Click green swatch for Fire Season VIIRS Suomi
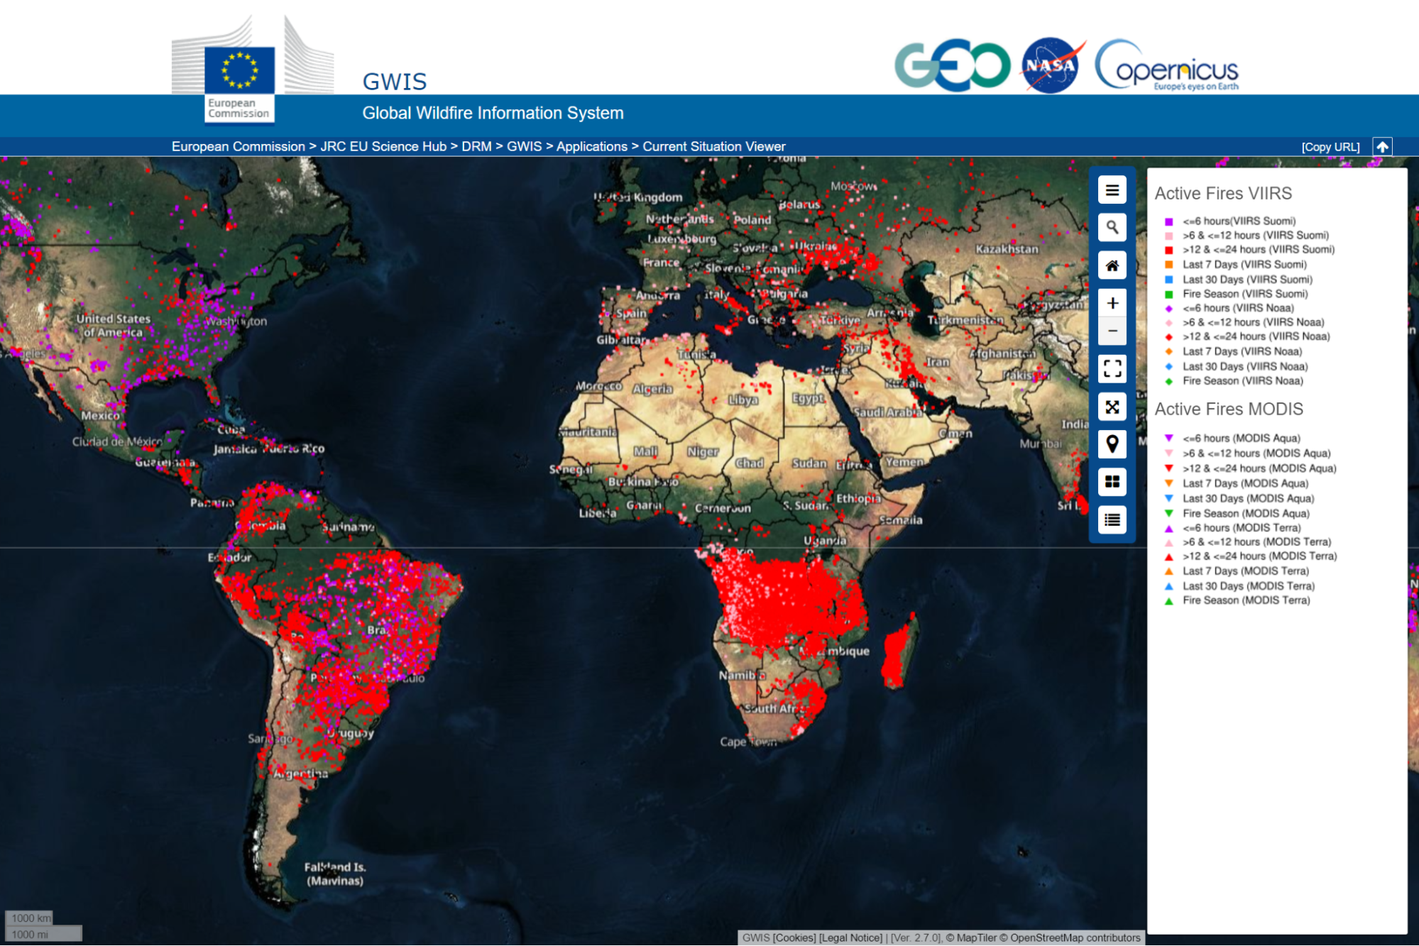1419x946 pixels. click(1168, 294)
